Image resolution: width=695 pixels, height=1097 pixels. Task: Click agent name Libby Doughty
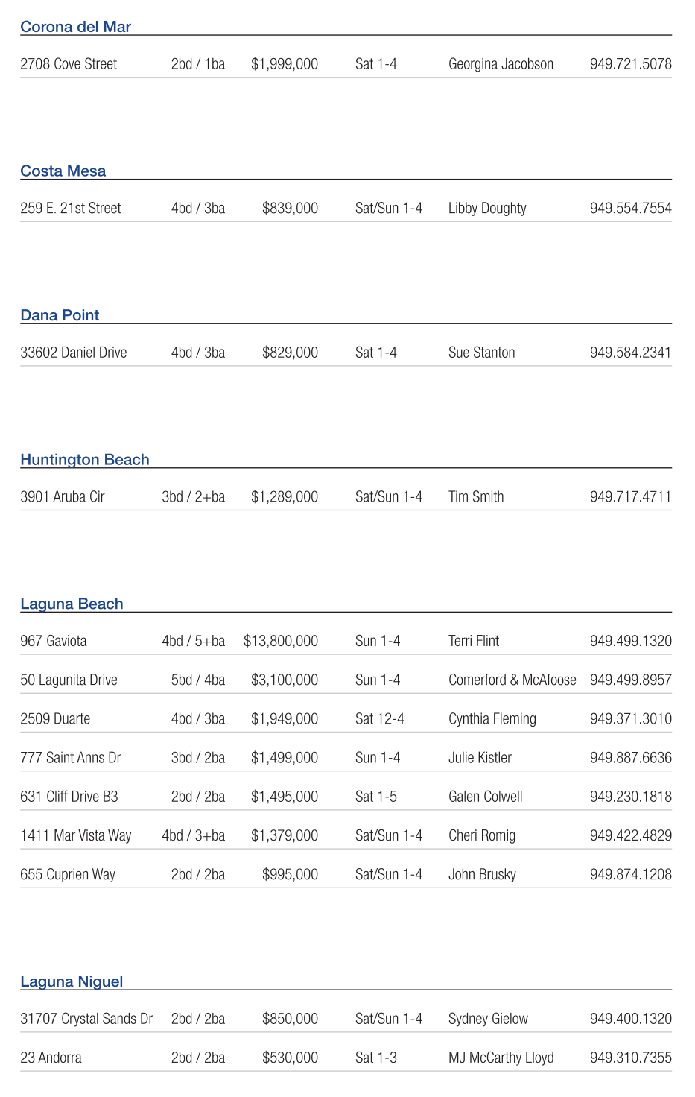(x=487, y=209)
